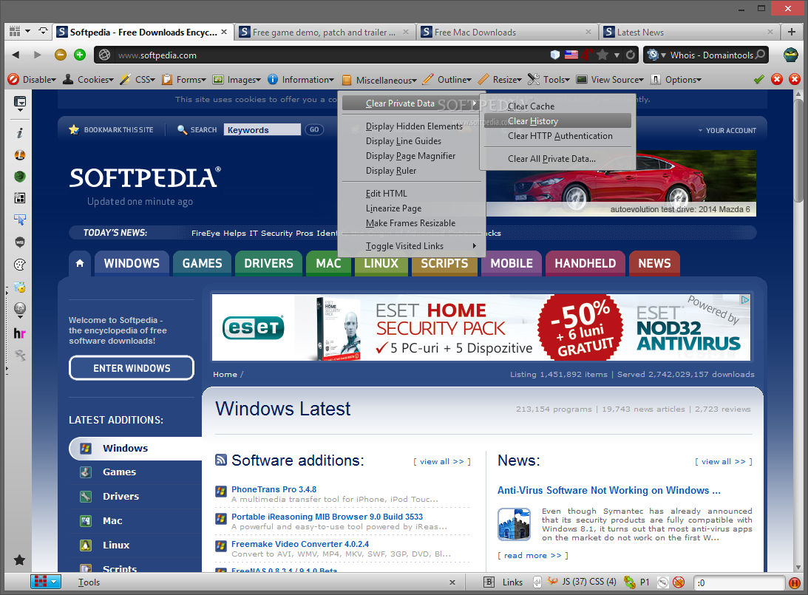Open the DRIVERS category tab

click(268, 263)
